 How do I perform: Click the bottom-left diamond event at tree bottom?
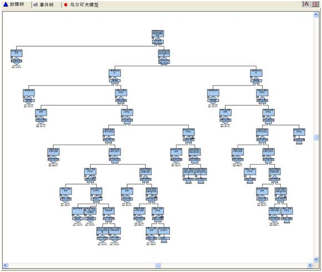[x=102, y=238]
